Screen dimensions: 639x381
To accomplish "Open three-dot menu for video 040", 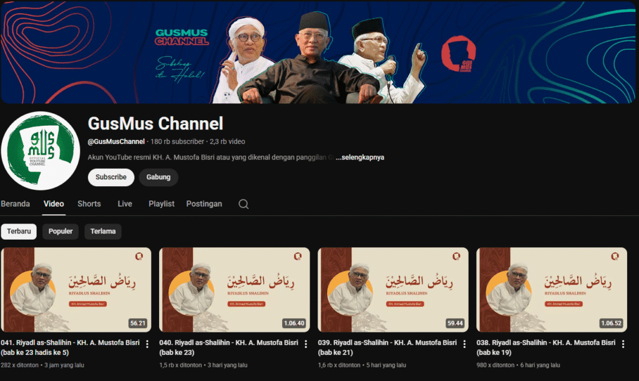I will [x=306, y=344].
